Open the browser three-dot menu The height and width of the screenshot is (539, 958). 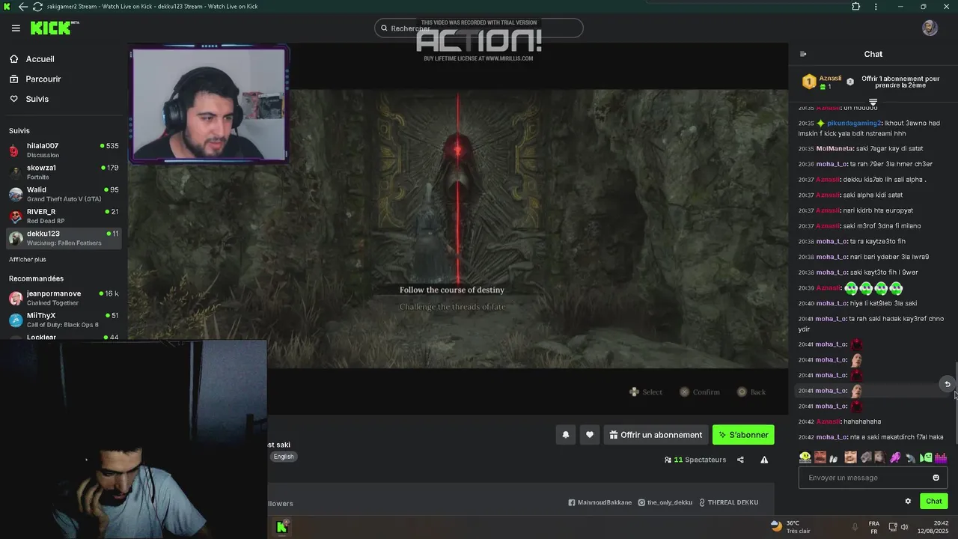point(876,7)
